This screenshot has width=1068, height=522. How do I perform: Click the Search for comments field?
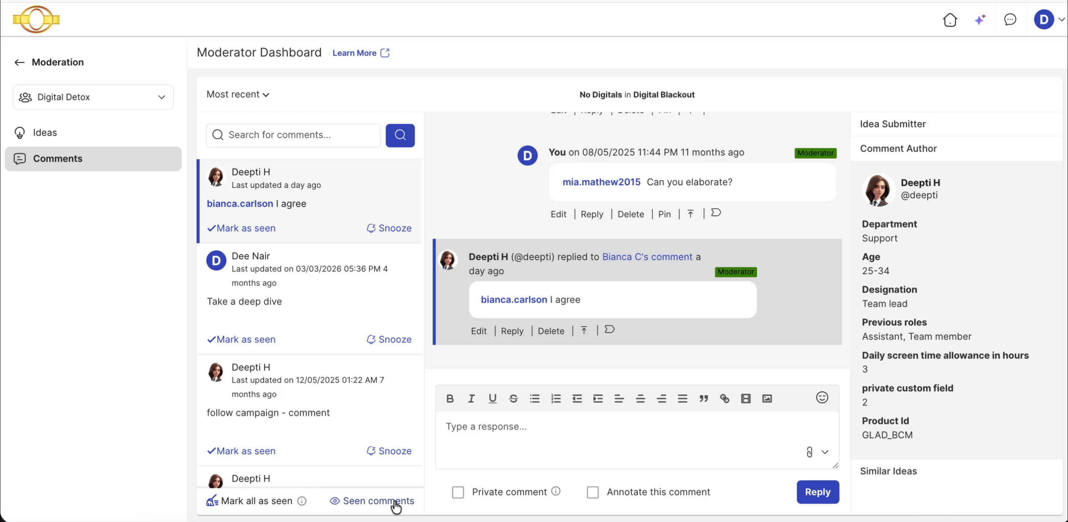(293, 135)
